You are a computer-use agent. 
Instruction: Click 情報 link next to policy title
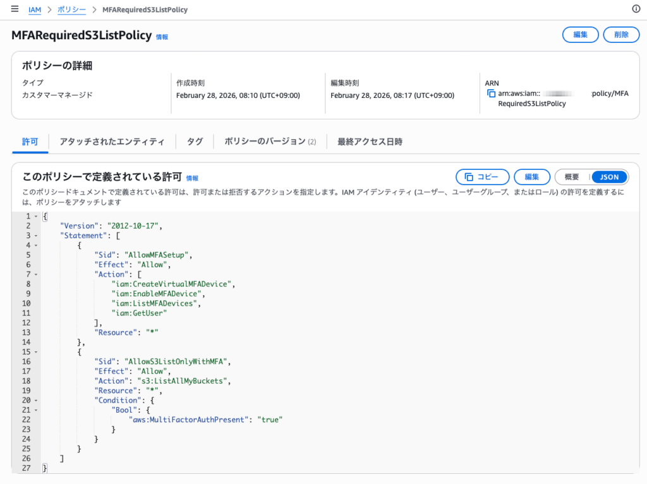point(162,37)
